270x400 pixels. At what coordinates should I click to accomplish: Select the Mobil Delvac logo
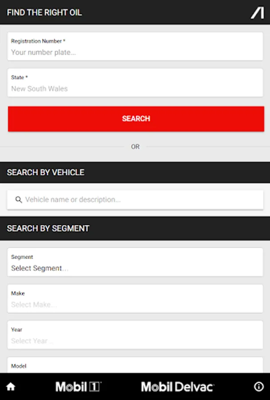(x=178, y=387)
